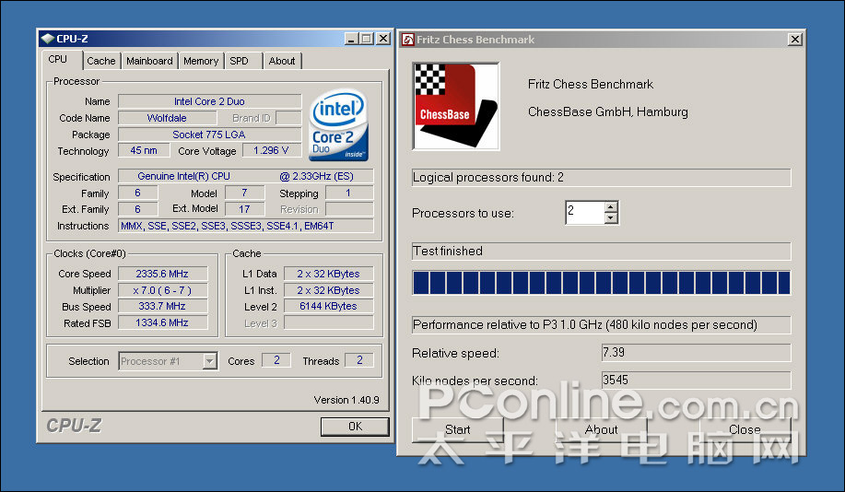The width and height of the screenshot is (845, 492).
Task: Click the Multiplier value 'x 7.0 ( 6 - 7 )'
Action: point(162,290)
